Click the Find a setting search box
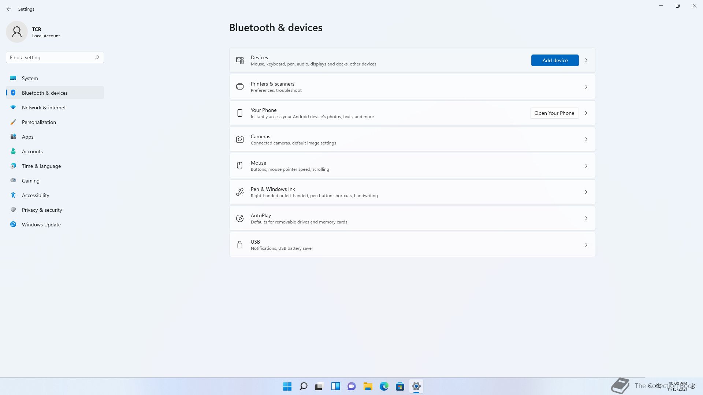This screenshot has width=703, height=395. click(55, 57)
